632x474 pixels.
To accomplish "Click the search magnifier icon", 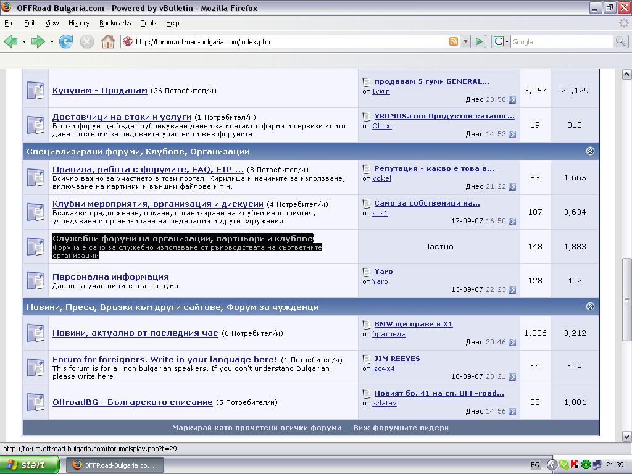I will tap(620, 41).
